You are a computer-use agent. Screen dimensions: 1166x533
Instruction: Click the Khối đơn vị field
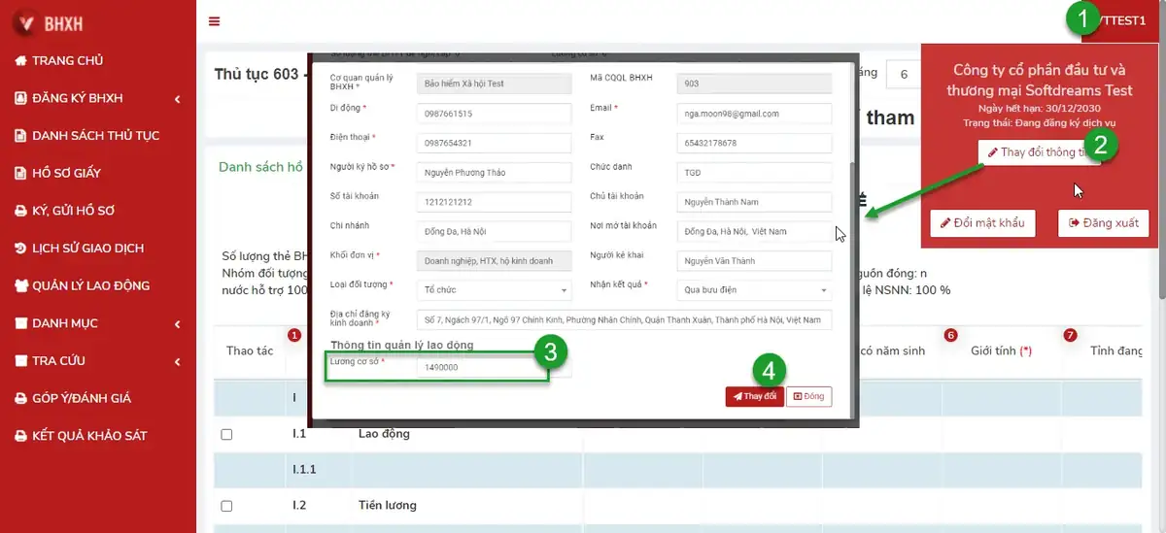[495, 260]
